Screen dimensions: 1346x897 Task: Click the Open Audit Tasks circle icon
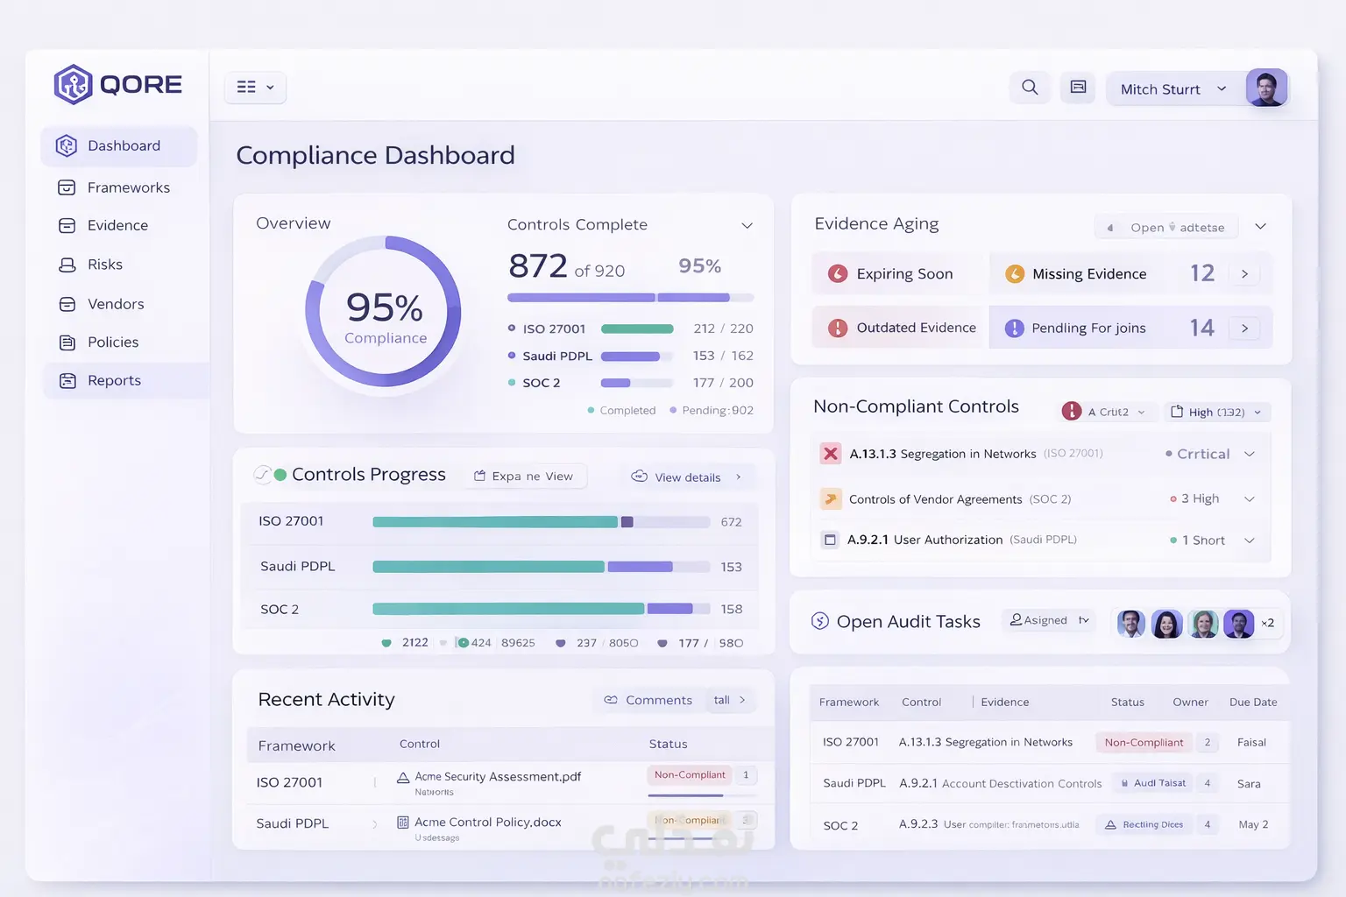point(820,621)
